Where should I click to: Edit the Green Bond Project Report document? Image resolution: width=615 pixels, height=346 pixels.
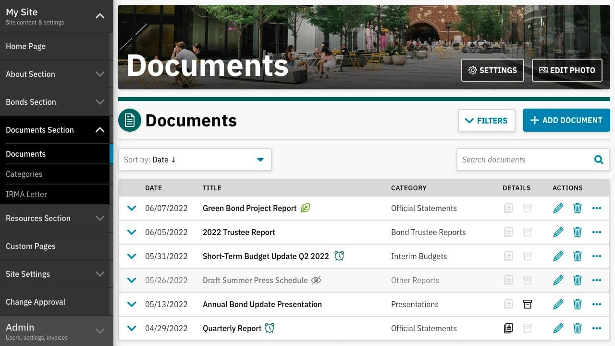(558, 208)
